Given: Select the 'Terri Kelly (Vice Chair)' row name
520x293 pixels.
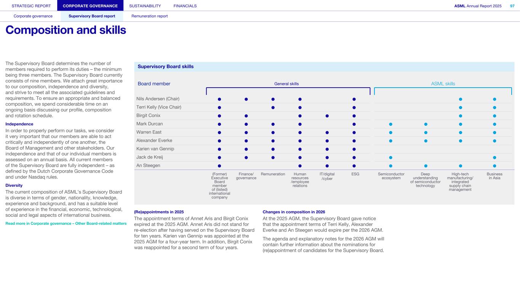Looking at the screenshot, I should [x=159, y=107].
